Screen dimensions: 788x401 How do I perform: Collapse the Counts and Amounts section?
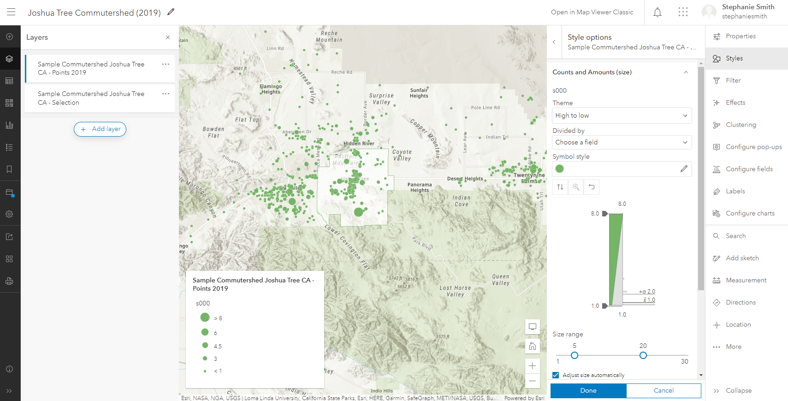click(x=686, y=72)
